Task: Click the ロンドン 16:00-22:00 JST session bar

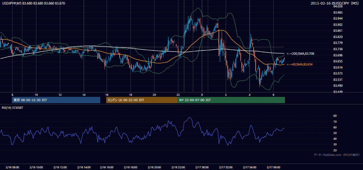Action: tap(142, 100)
